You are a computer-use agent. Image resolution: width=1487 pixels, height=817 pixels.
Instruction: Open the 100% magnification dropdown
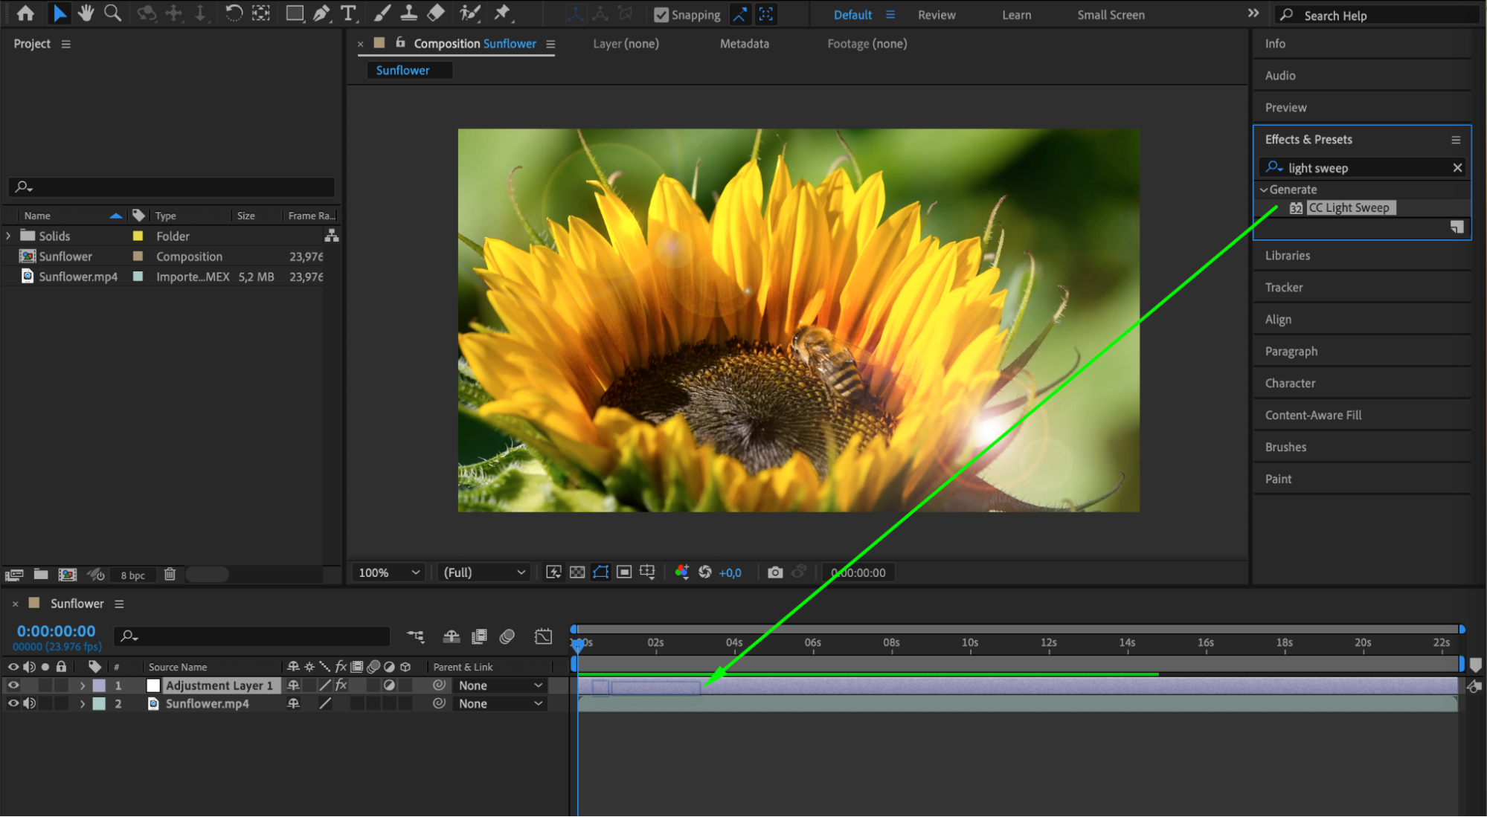point(389,572)
